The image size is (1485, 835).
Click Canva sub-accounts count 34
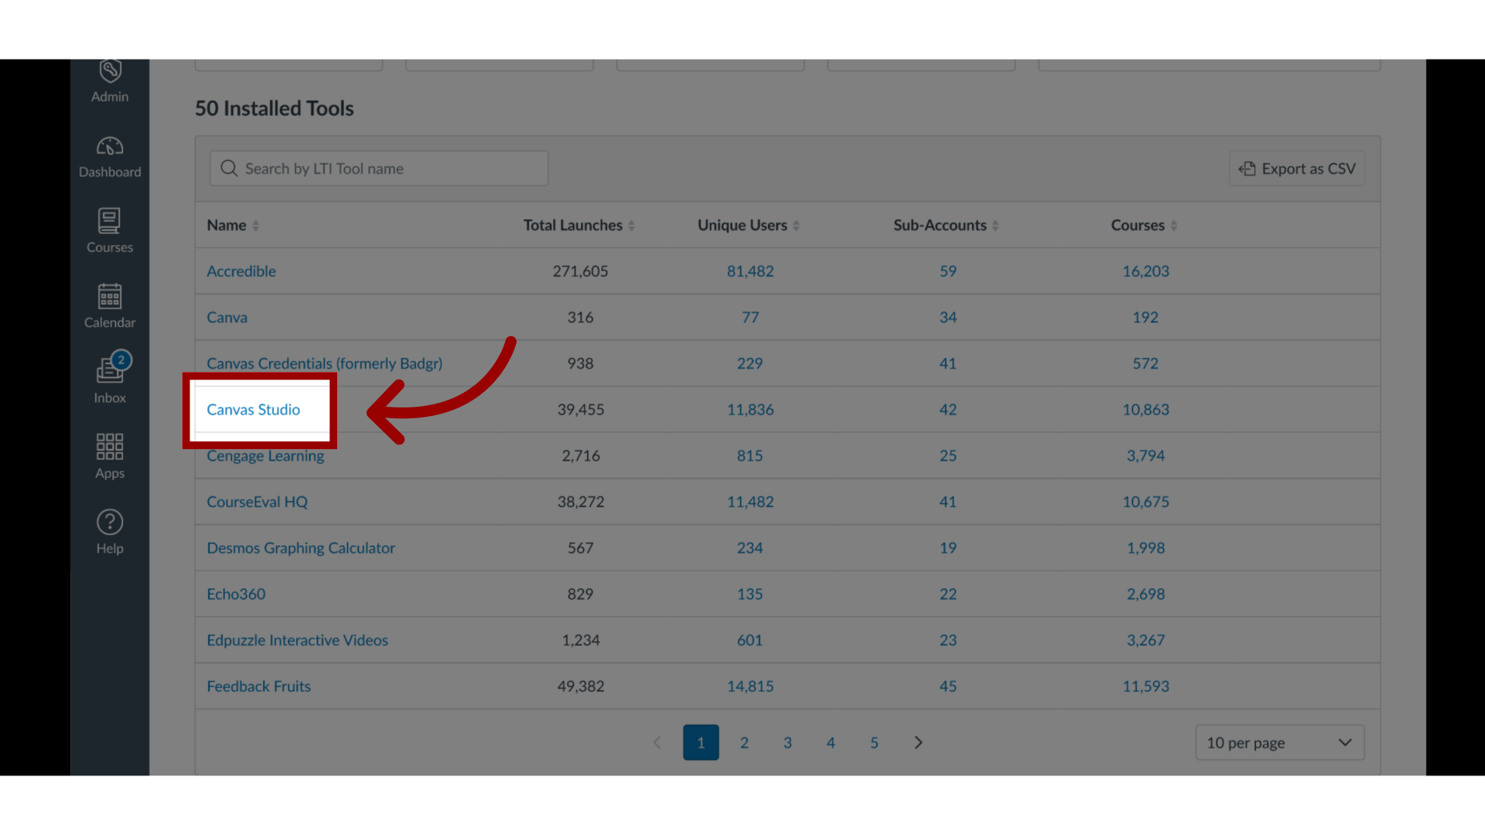tap(948, 318)
